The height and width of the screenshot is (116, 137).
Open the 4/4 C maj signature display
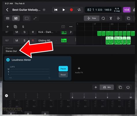tap(117, 10)
